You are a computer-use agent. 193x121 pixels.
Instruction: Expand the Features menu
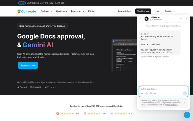point(46,11)
